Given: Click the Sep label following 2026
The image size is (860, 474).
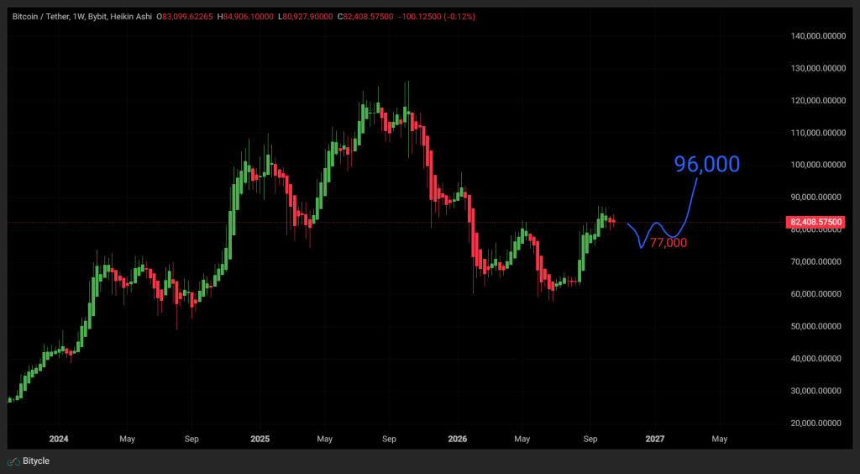Looking at the screenshot, I should point(590,440).
